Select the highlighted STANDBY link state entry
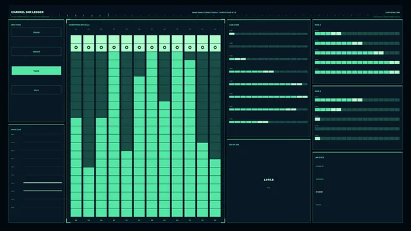 coord(319,192)
